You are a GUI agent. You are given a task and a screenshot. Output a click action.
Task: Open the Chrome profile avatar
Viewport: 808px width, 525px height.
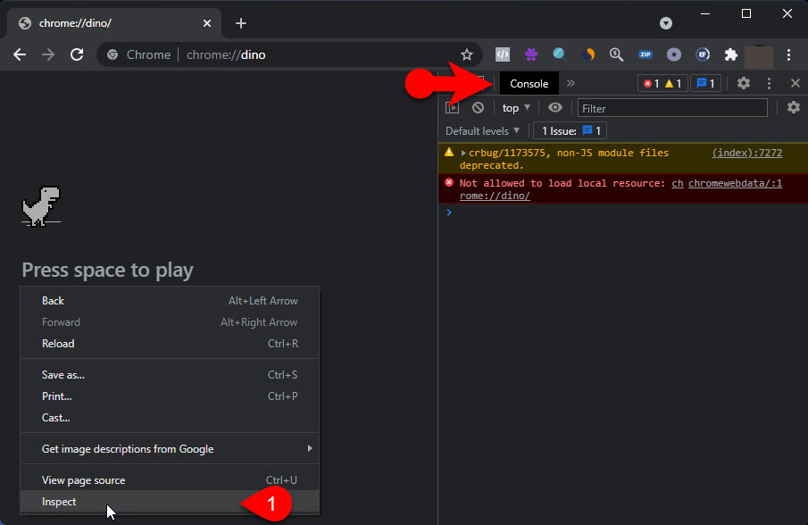759,55
